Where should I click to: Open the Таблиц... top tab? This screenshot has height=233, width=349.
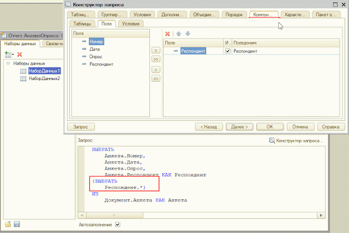pos(81,15)
